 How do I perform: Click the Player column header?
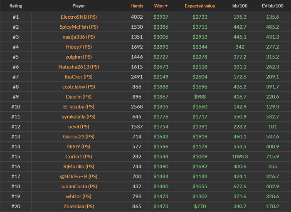pos(79,6)
